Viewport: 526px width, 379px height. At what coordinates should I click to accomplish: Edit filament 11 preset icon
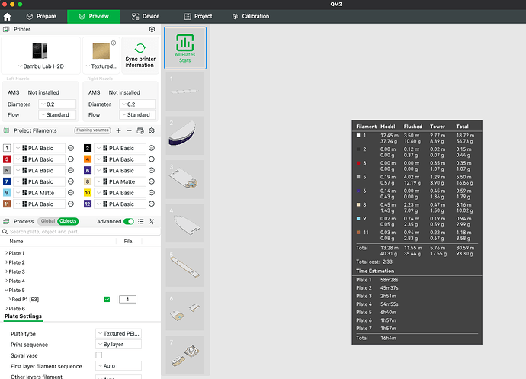[71, 204]
